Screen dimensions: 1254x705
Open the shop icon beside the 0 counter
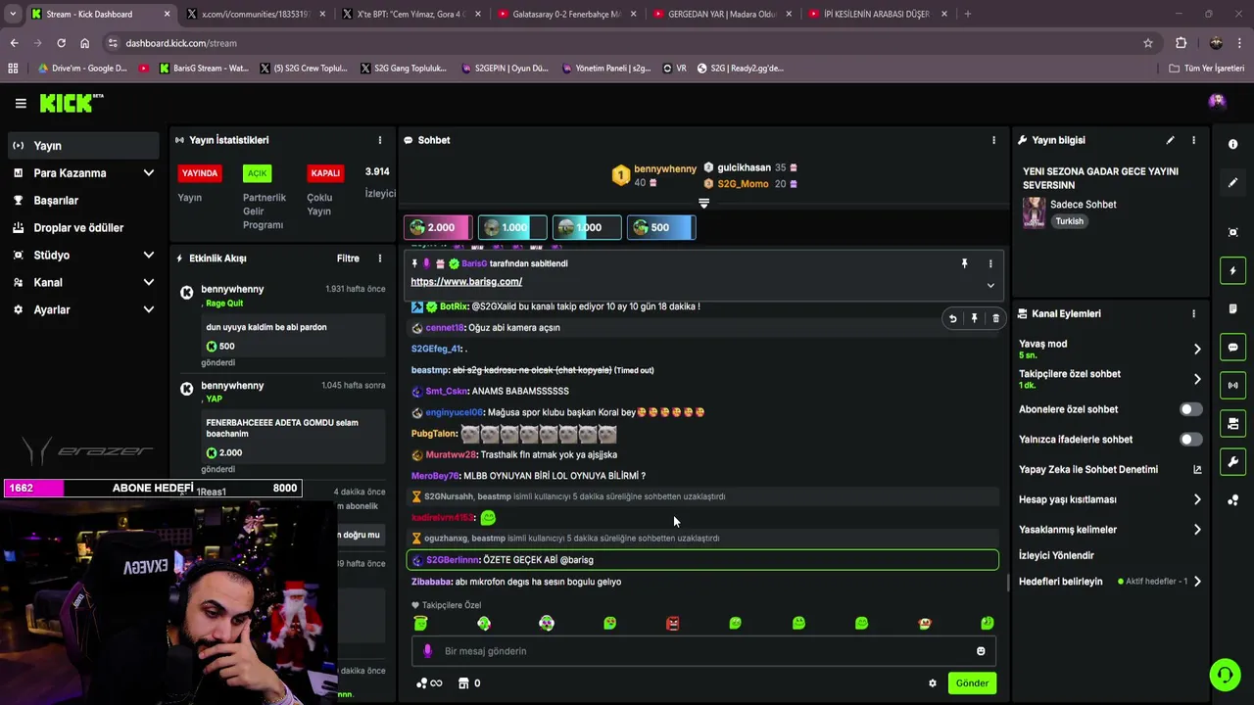coord(463,683)
